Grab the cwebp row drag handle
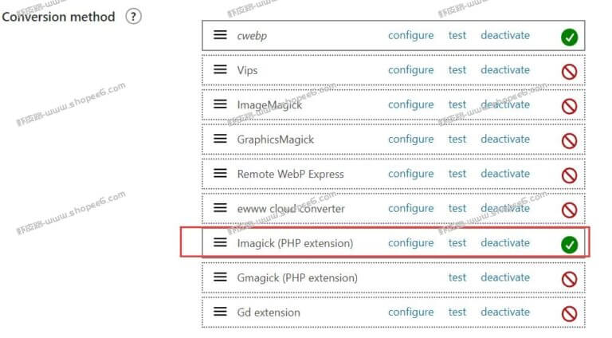Screen dimensions: 612x338 tap(220, 35)
